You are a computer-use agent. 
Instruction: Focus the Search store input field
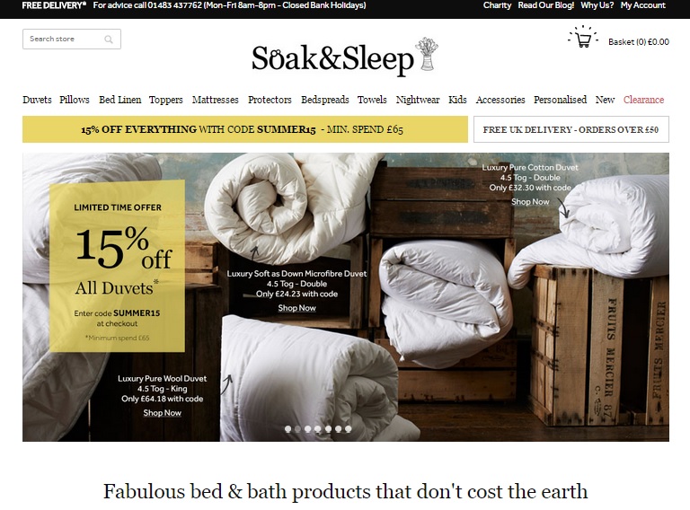(72, 40)
